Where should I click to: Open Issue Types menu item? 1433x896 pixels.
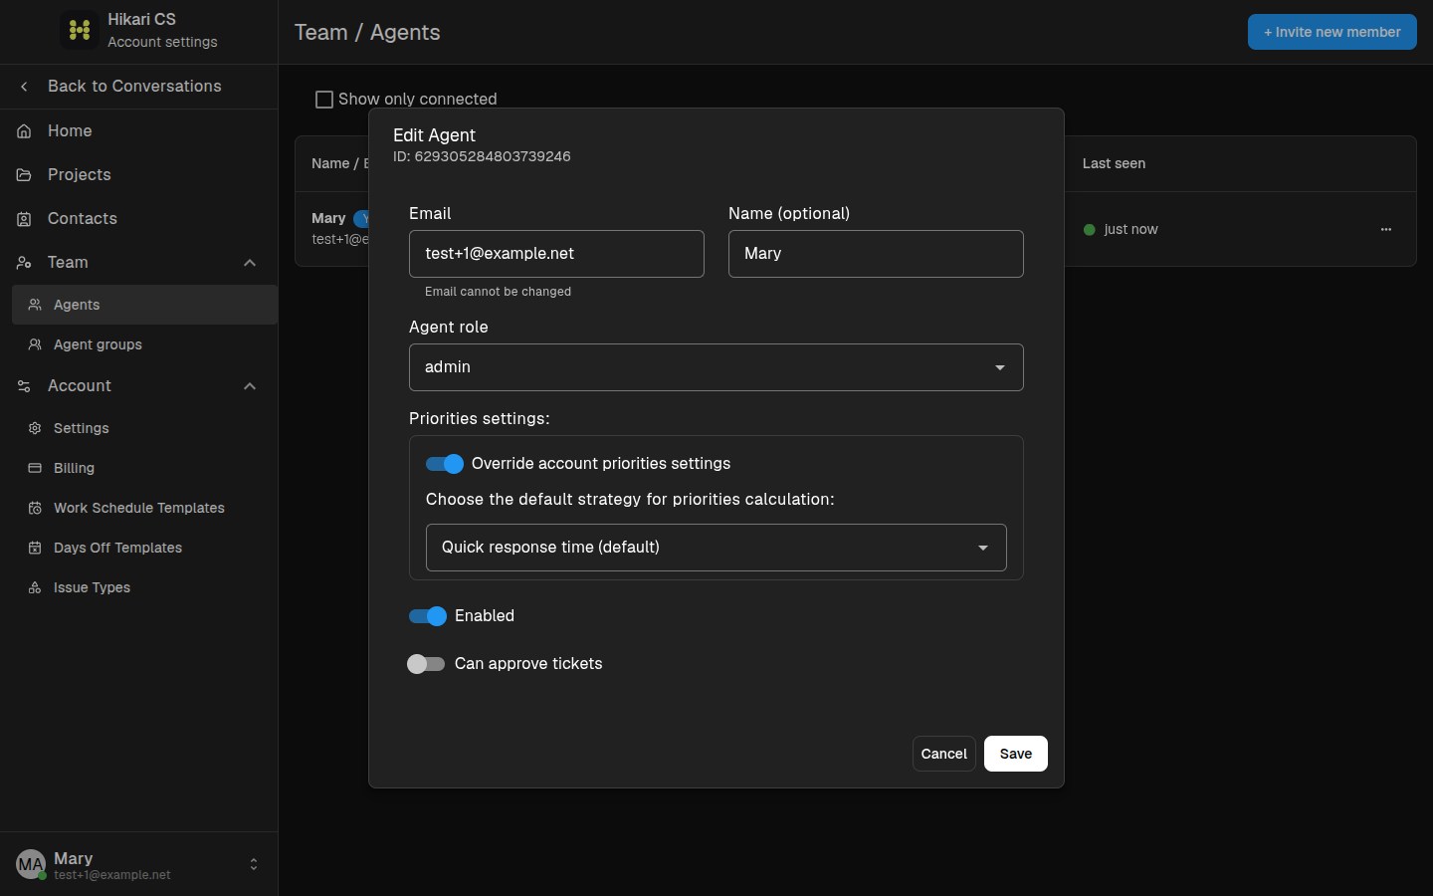click(x=144, y=587)
